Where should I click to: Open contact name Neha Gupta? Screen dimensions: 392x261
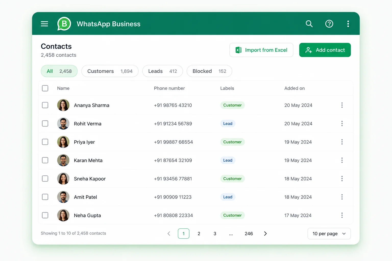pos(87,215)
